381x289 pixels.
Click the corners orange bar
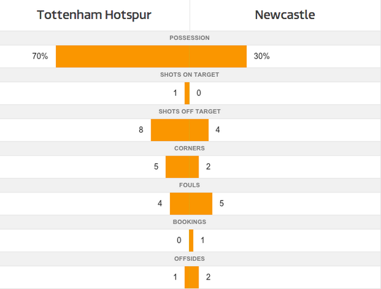[x=183, y=166]
